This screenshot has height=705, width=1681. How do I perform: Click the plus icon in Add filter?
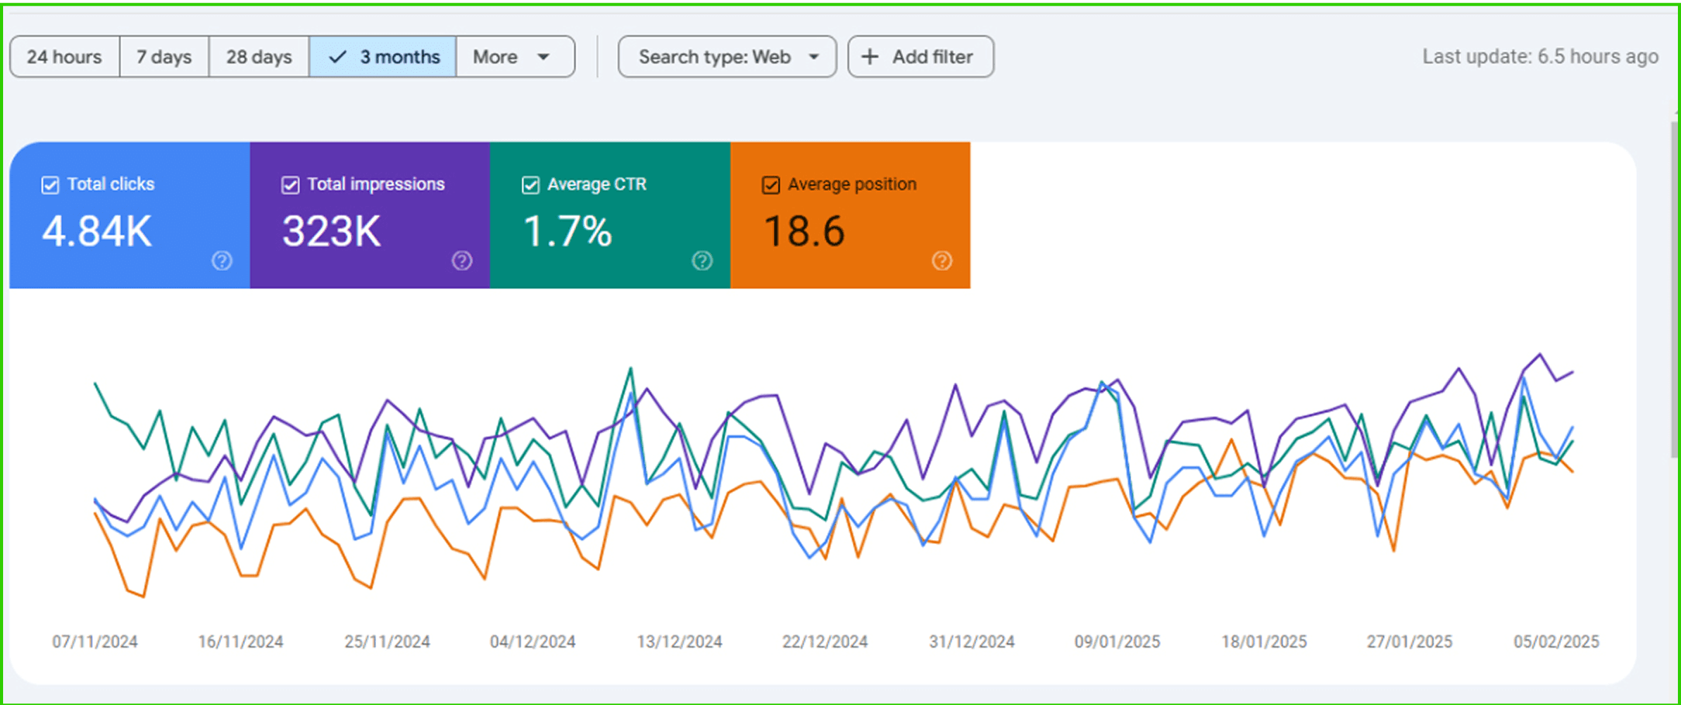pos(870,57)
